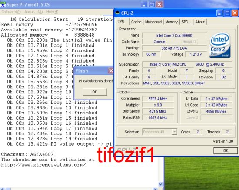Click the 'Socket 775 LGA' package field
Screen dimensions: 239x190
[174, 48]
